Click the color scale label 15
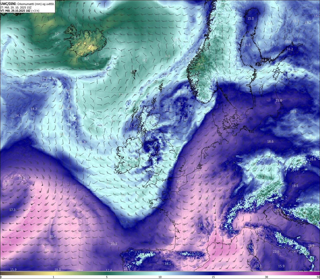 pos(213,277)
